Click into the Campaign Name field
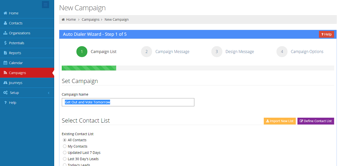The height and width of the screenshot is (166, 338). pos(128,102)
